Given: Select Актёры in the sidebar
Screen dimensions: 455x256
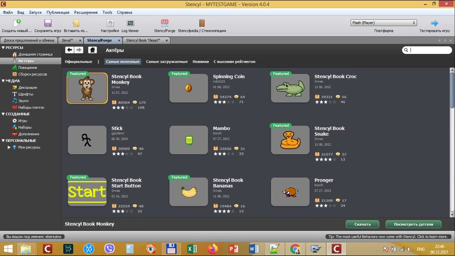Looking at the screenshot, I should pyautogui.click(x=26, y=61).
